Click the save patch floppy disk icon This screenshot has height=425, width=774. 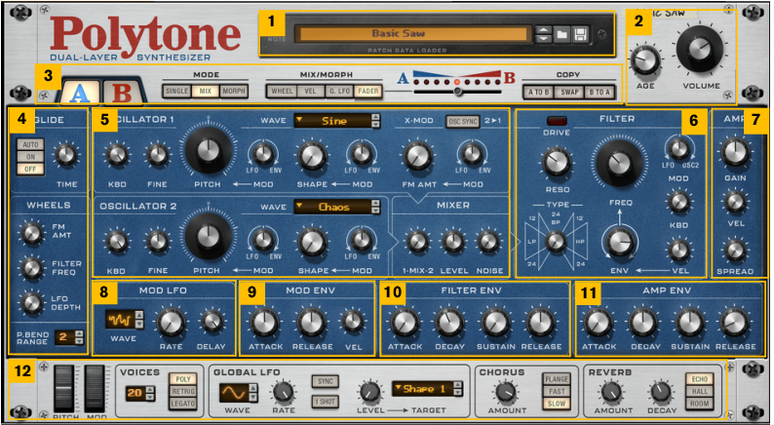coord(580,36)
